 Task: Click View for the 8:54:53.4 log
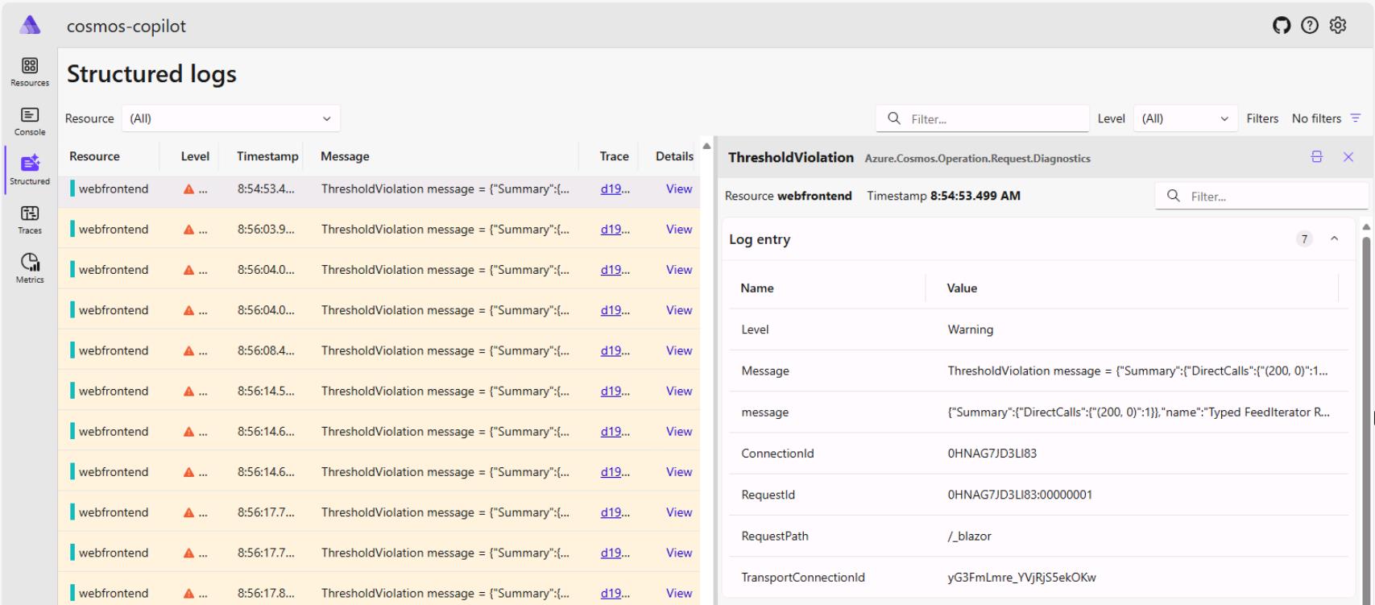click(679, 189)
